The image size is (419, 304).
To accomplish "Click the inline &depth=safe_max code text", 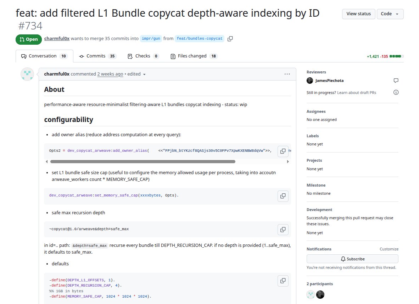I will click(90, 245).
